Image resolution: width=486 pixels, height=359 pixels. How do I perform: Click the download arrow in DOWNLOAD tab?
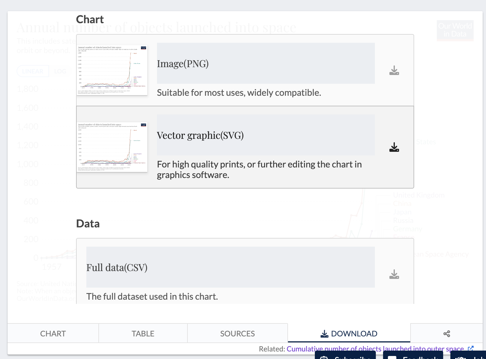tap(324, 333)
